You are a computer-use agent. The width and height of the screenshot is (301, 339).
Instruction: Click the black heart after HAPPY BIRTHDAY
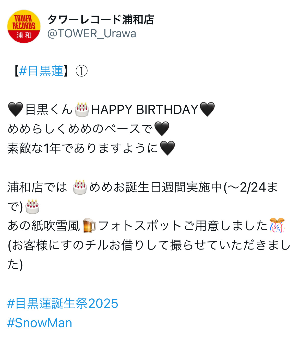point(207,109)
